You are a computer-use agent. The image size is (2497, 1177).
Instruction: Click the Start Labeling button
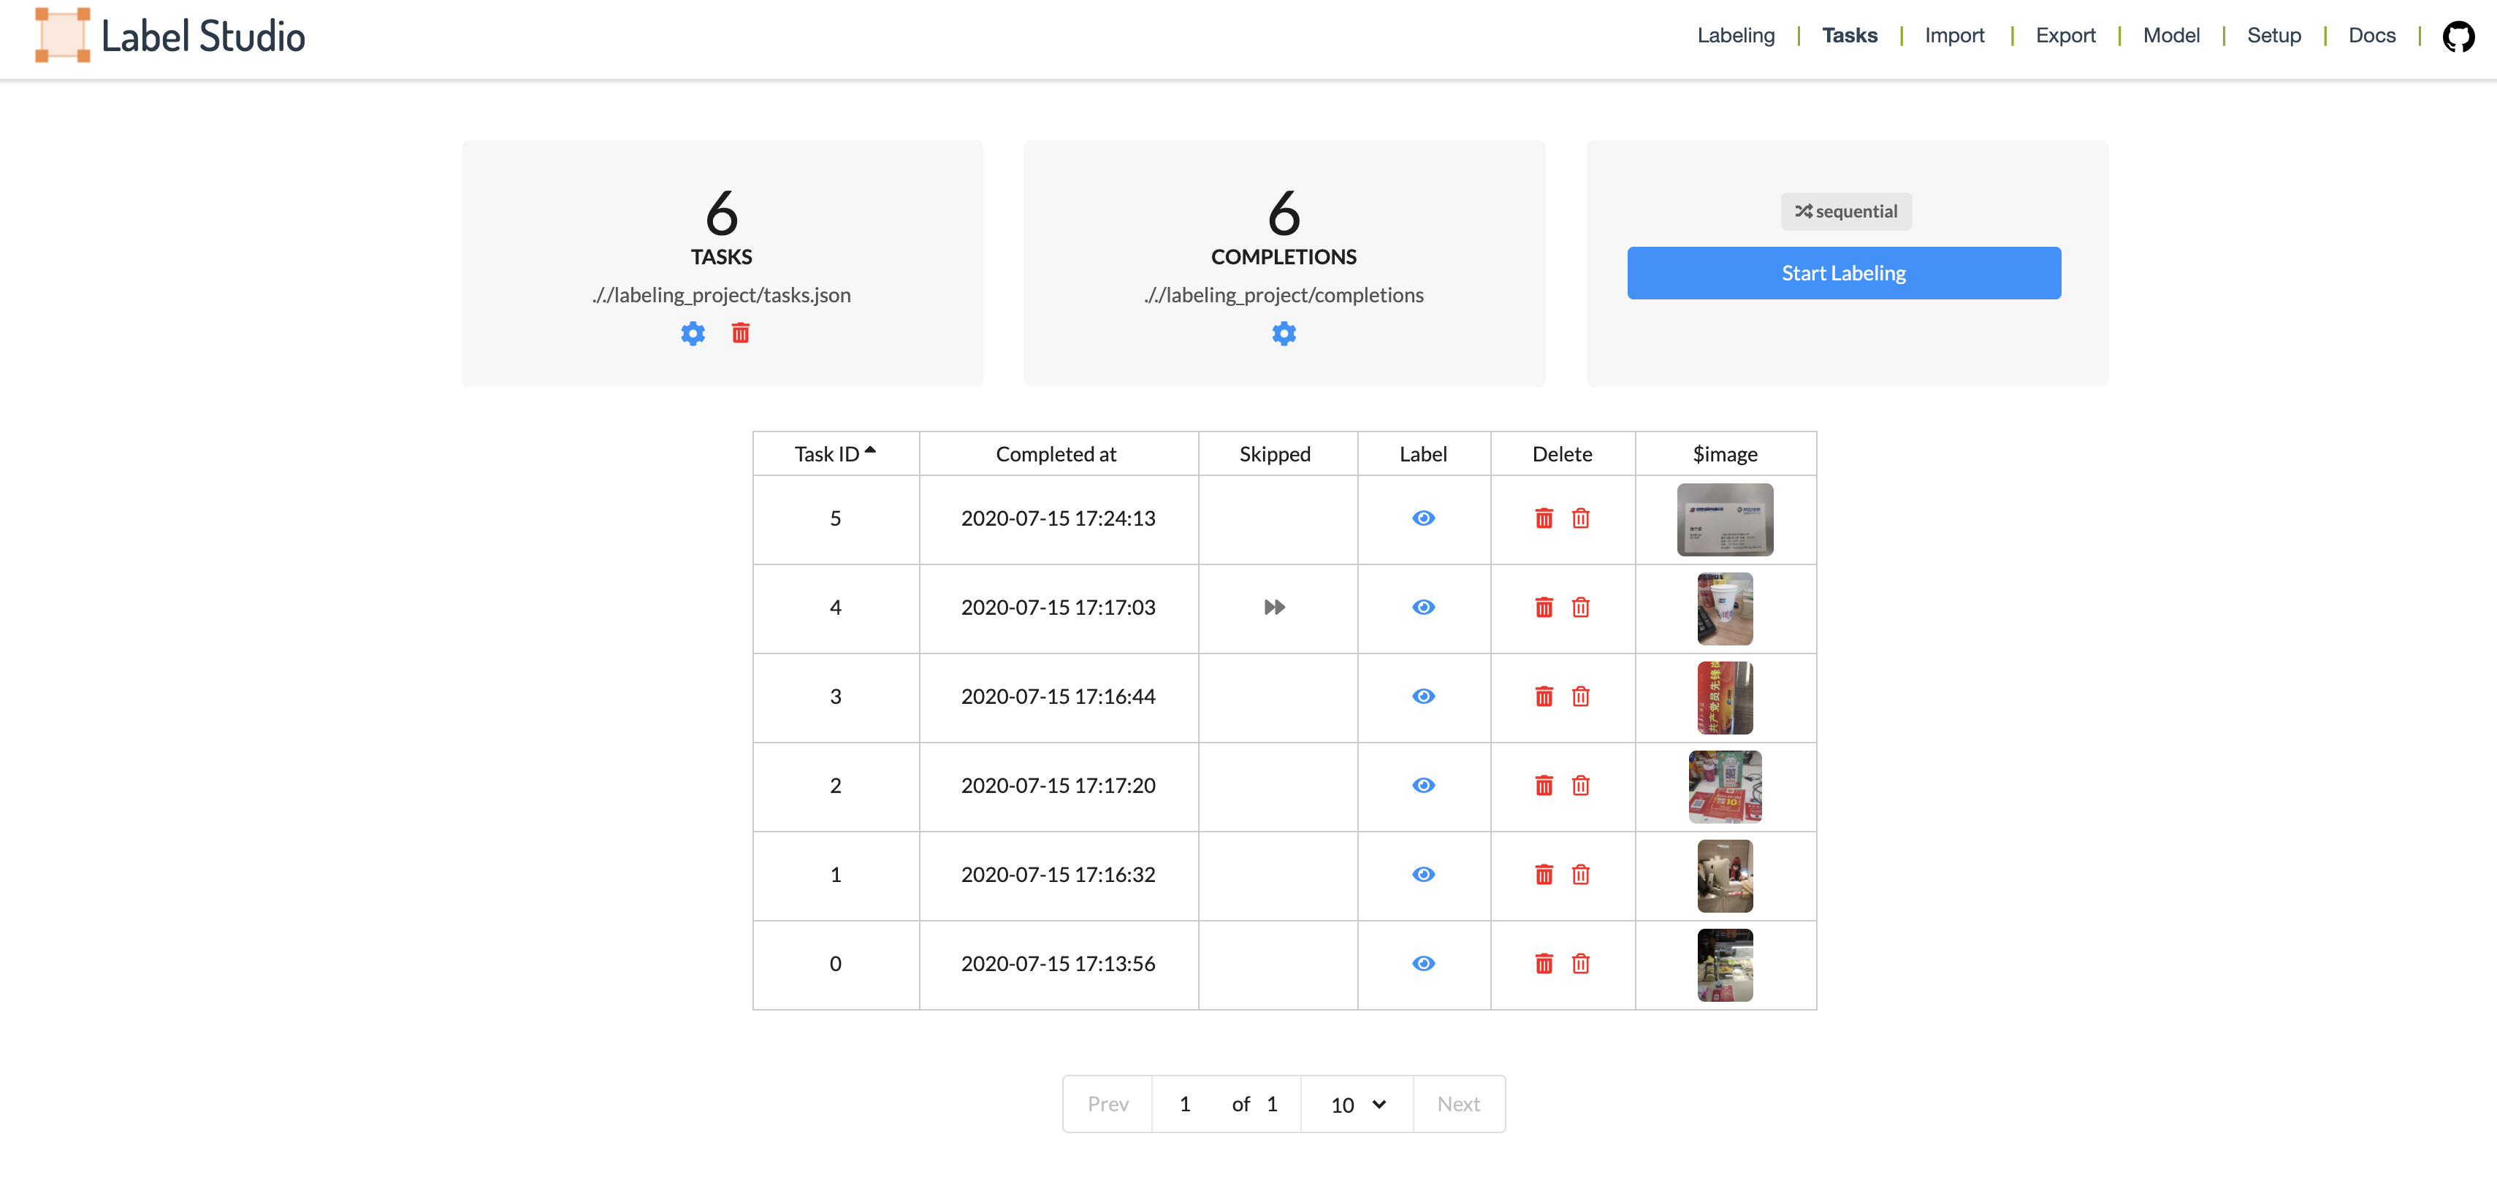[1842, 273]
